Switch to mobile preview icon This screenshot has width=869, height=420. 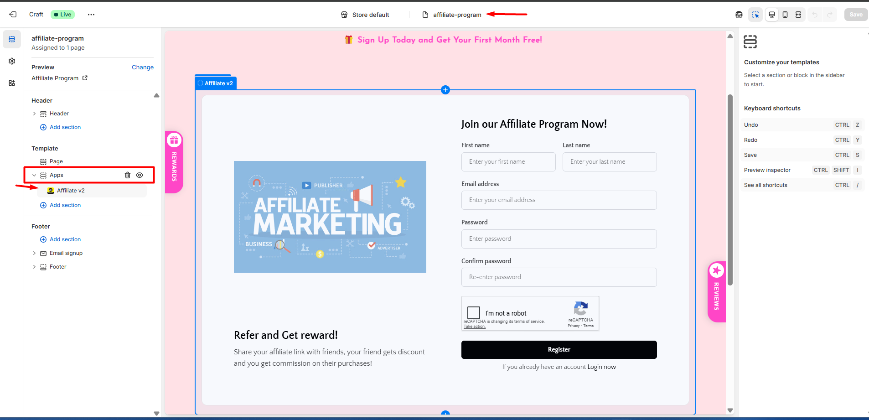tap(785, 15)
